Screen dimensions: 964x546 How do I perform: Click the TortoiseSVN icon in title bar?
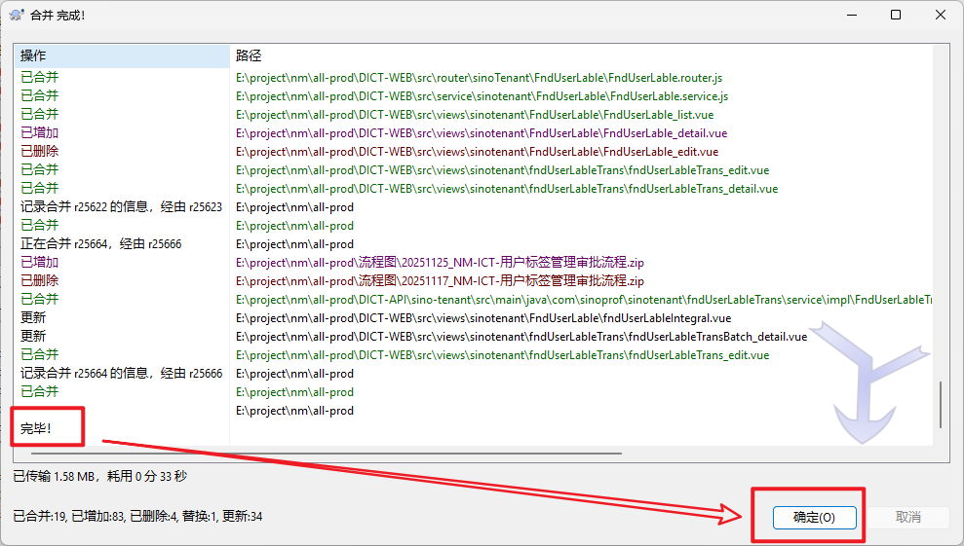(16, 15)
